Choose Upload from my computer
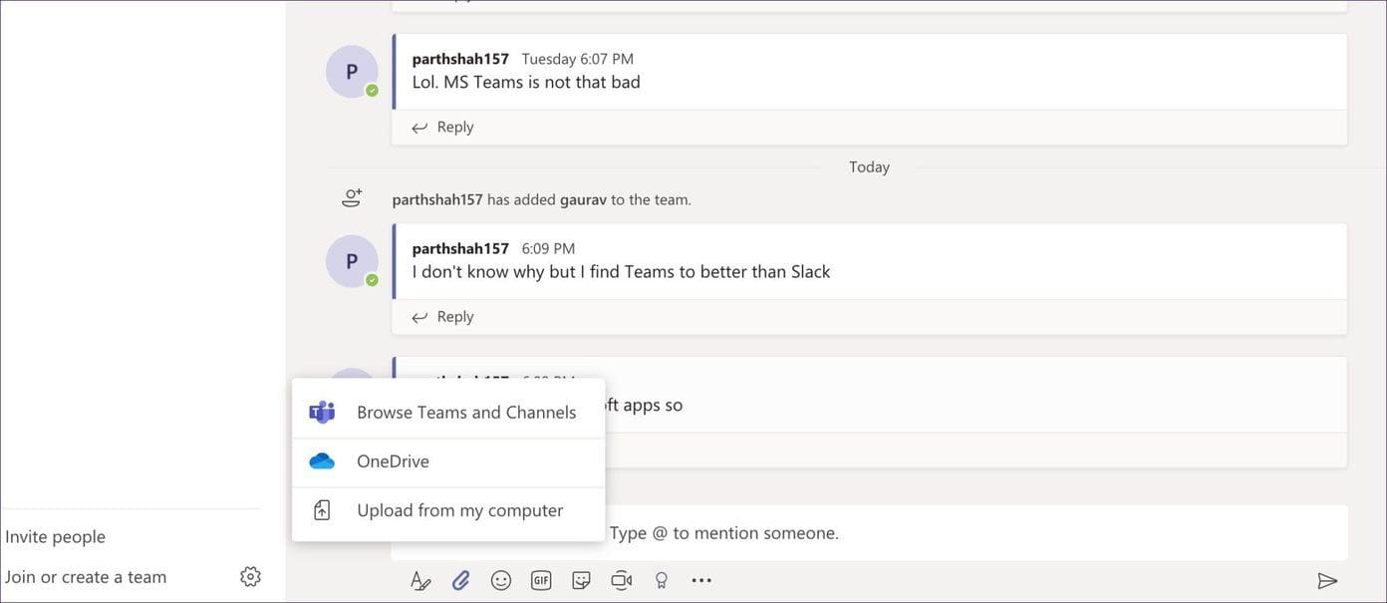Image resolution: width=1387 pixels, height=603 pixels. click(448, 510)
